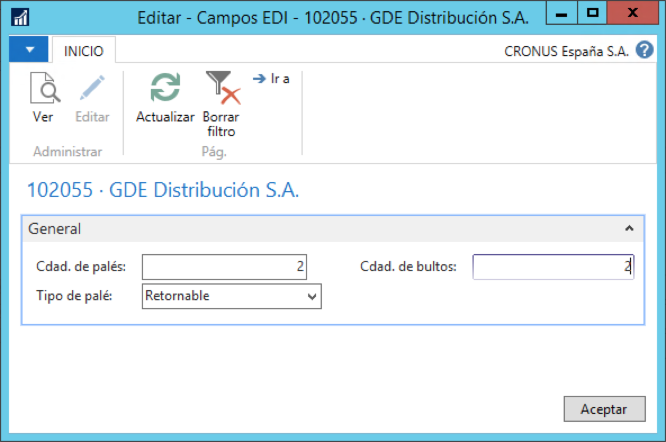Open the Tipo de palé dropdown arrow
This screenshot has width=666, height=442.
pyautogui.click(x=312, y=296)
